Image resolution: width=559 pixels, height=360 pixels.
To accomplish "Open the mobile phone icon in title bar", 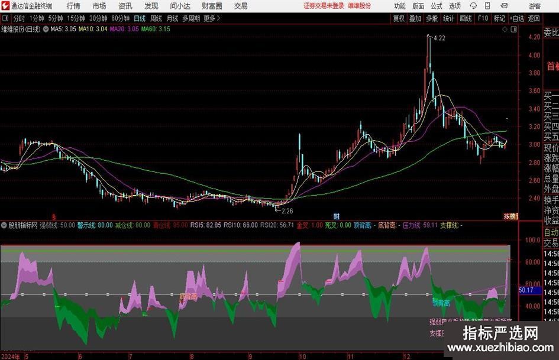I will coord(487,6).
